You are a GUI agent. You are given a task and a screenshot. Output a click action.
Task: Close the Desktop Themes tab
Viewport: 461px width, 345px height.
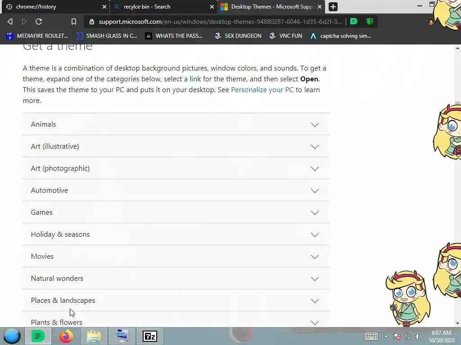[x=320, y=7]
